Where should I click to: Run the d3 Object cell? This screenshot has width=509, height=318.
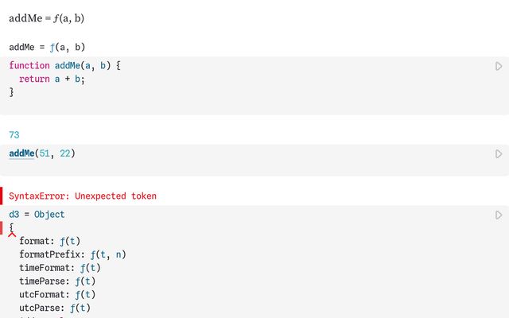pyautogui.click(x=499, y=215)
